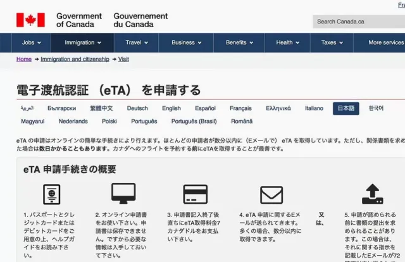Switch page language to English

coord(171,108)
